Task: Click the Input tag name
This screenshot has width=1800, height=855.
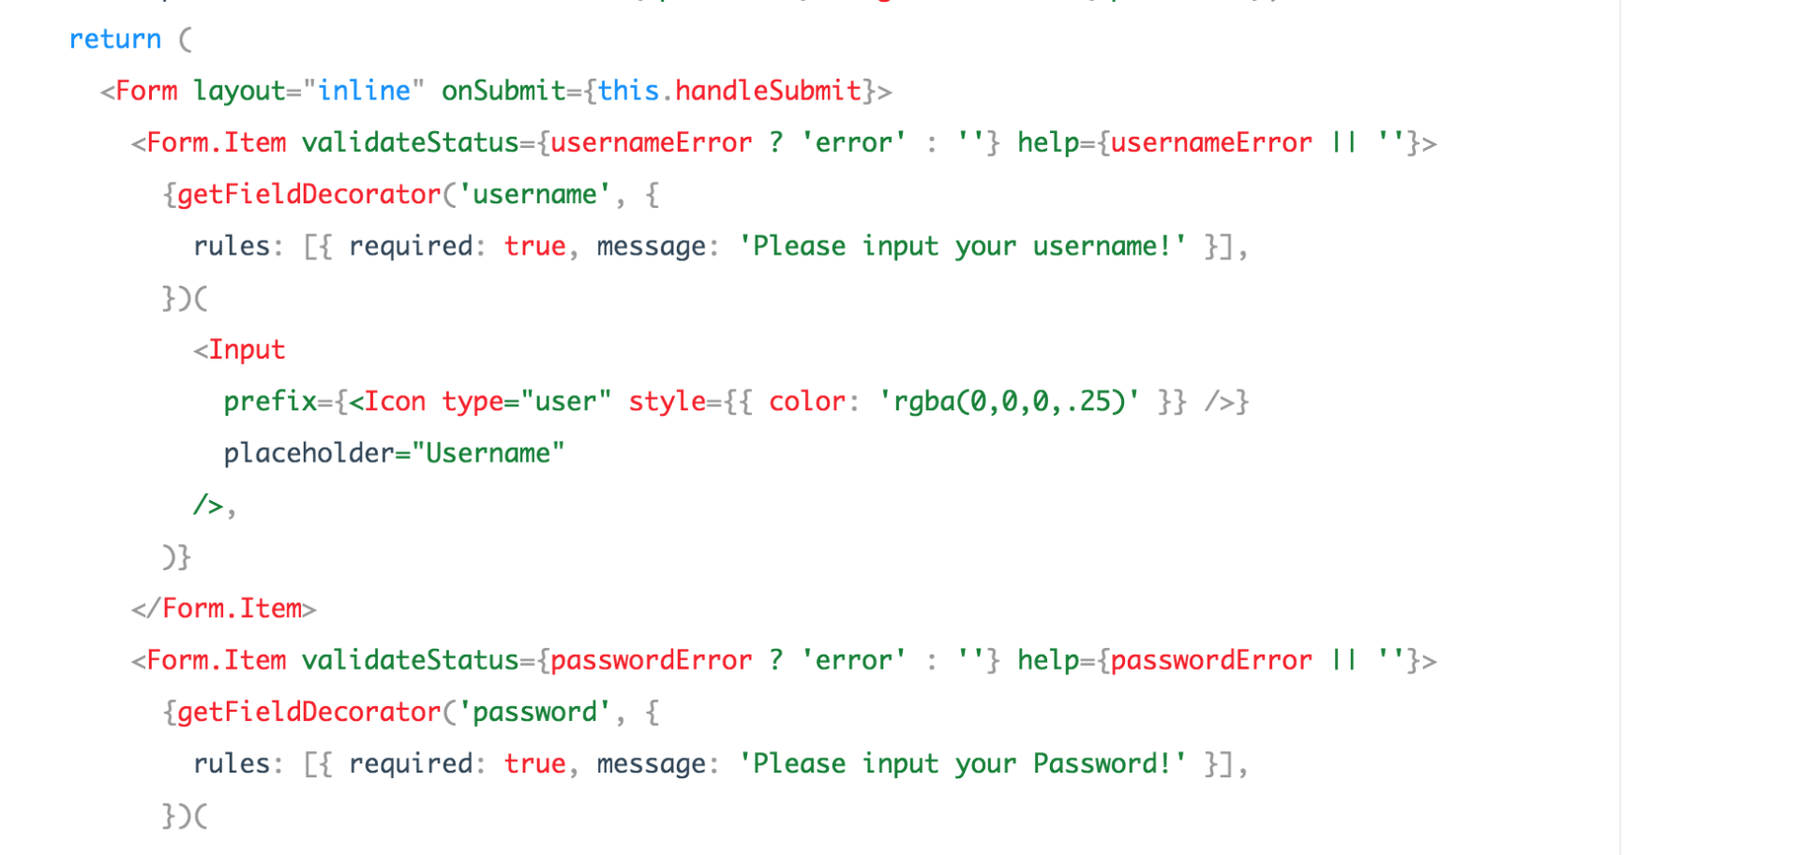Action: pos(247,350)
